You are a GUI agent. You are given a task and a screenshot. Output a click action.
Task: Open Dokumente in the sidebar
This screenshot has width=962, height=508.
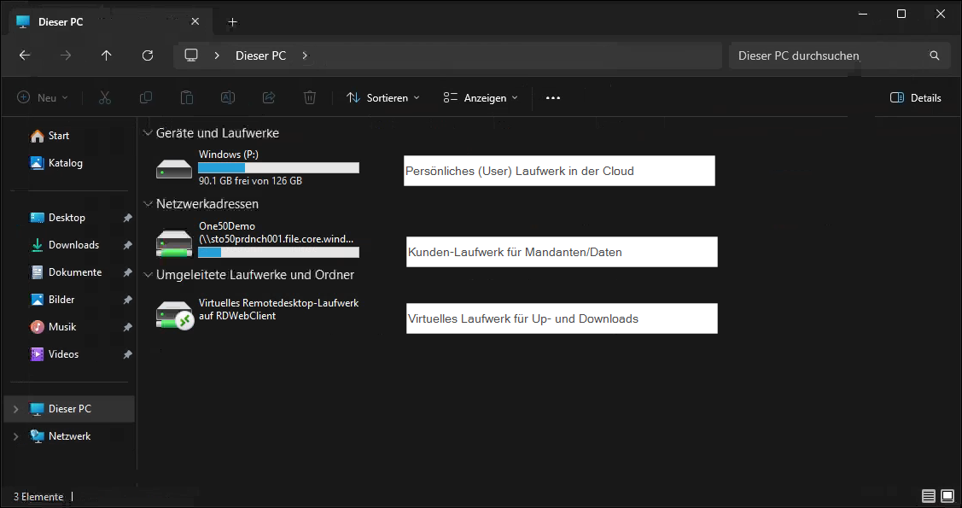[68, 272]
